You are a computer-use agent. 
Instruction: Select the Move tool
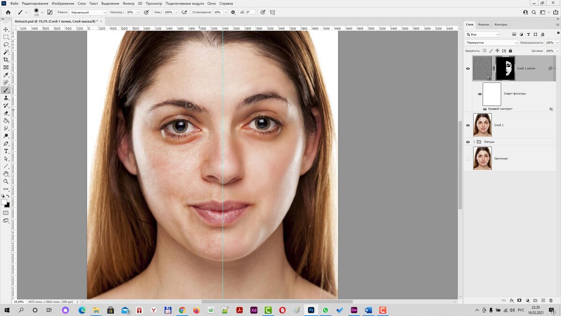pos(6,29)
